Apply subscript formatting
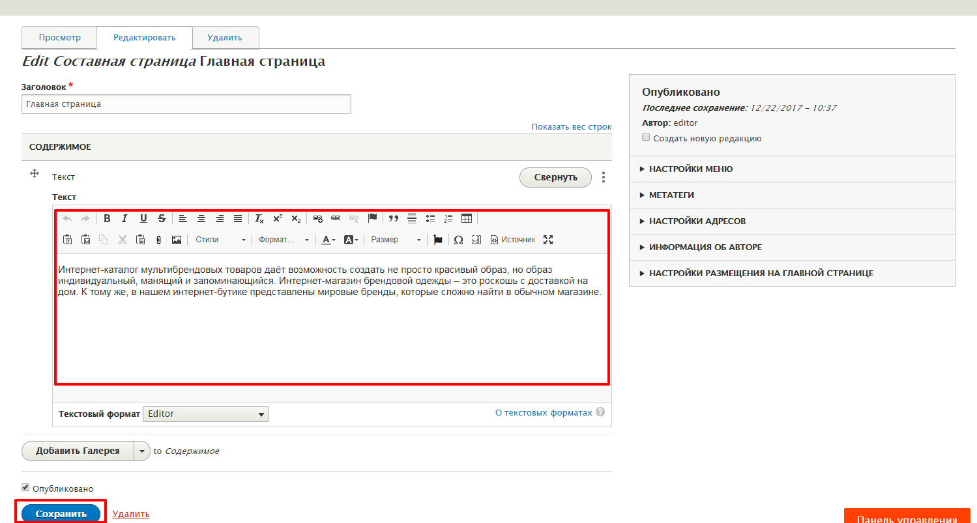This screenshot has height=523, width=977. pos(296,218)
